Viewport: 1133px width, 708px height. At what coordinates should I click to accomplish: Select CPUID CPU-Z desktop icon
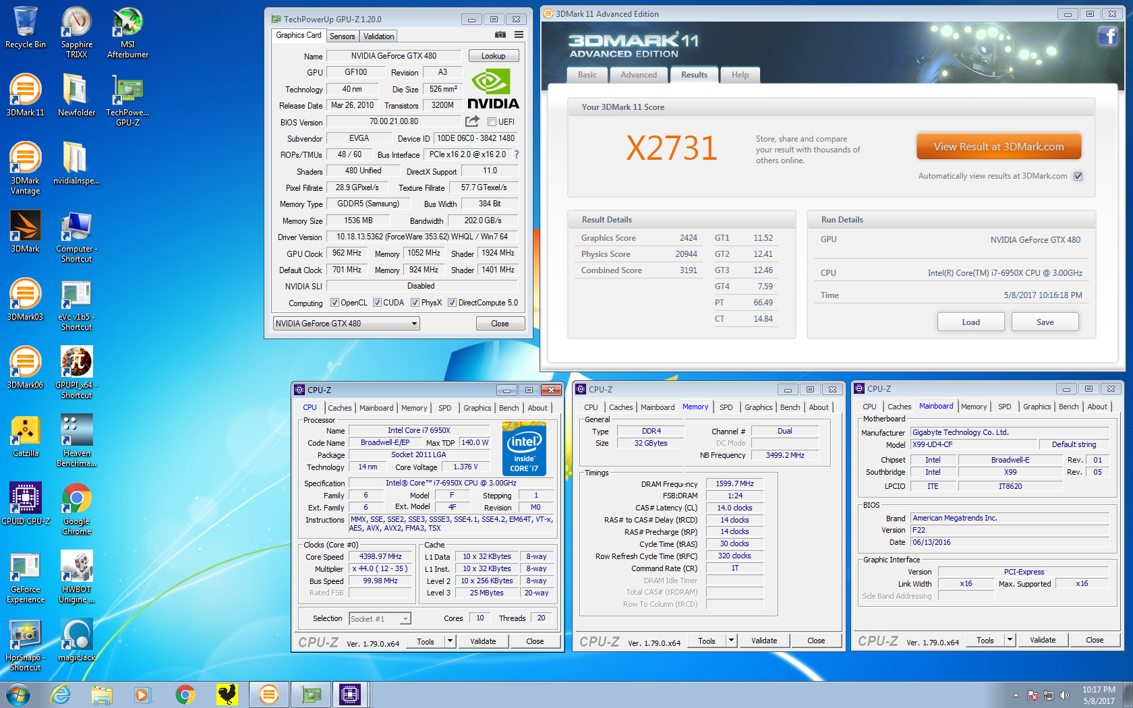(x=26, y=504)
